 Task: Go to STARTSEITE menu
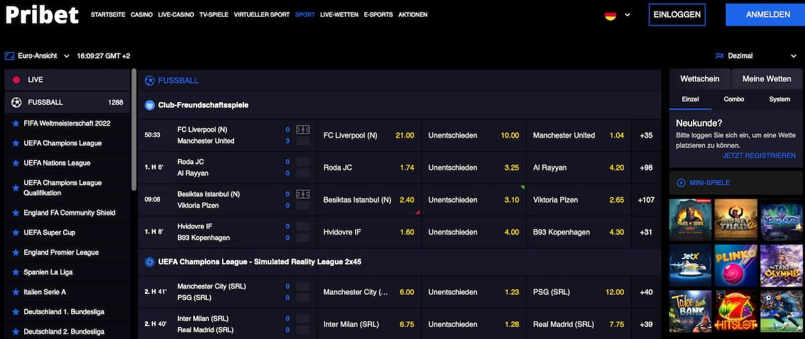point(108,15)
